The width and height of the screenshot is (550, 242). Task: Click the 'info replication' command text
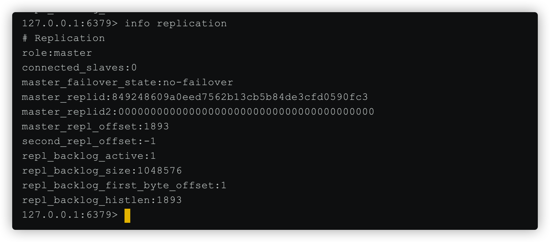(176, 23)
